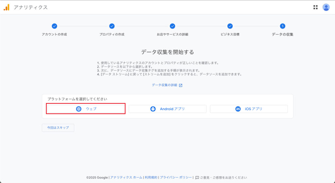
Task: Go to the ビジネス目標 step checkmark
Action: click(x=230, y=26)
